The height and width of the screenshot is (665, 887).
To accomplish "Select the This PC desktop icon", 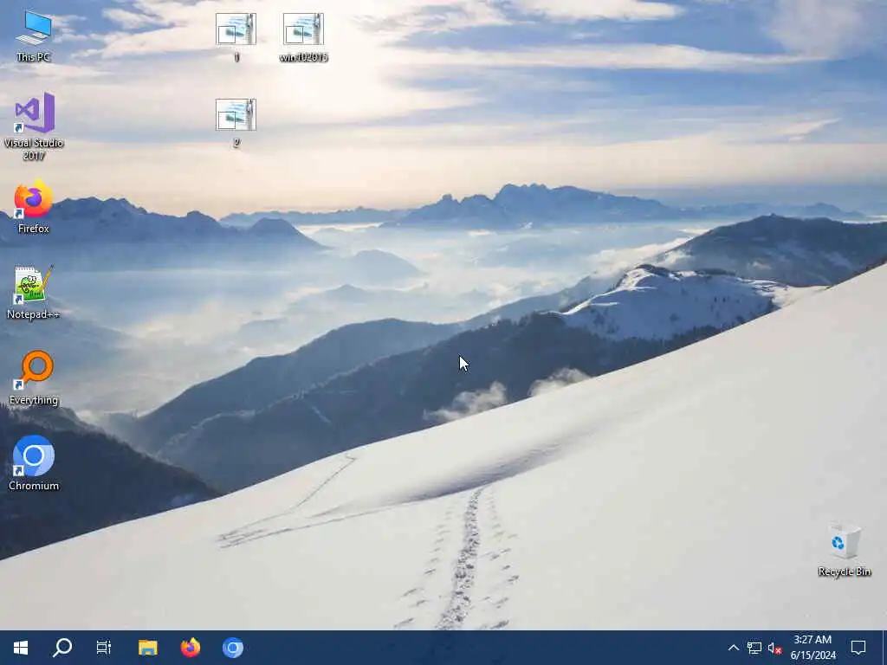I will [x=34, y=36].
